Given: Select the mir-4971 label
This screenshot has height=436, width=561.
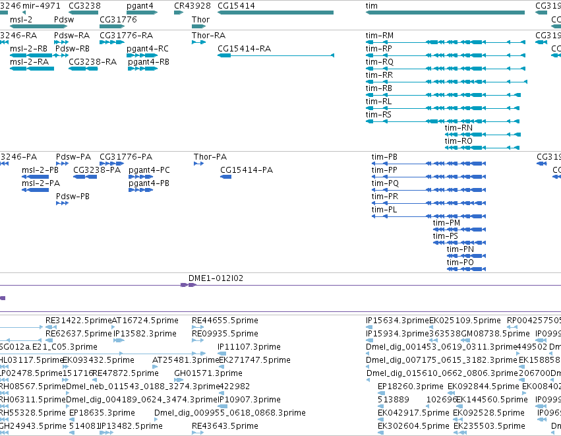Looking at the screenshot, I should click(x=42, y=6).
